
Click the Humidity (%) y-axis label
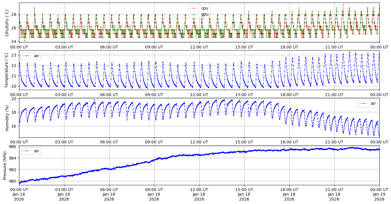pyautogui.click(x=7, y=118)
